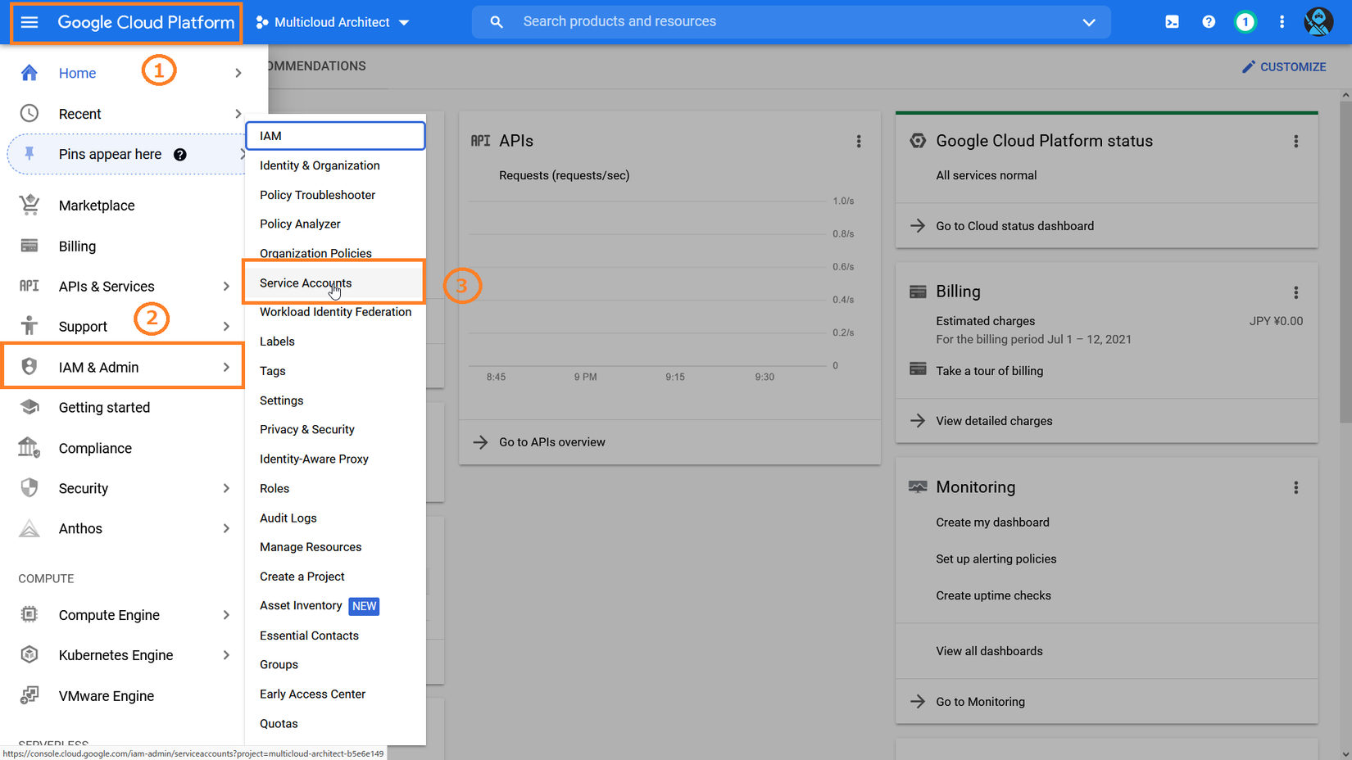Screen dimensions: 1352x760
Task: Click the user account avatar
Action: point(1318,22)
